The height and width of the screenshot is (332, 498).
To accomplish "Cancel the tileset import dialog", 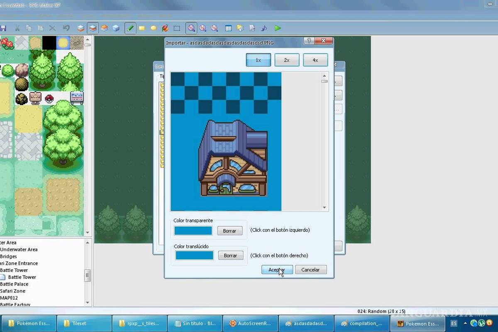I will click(310, 269).
